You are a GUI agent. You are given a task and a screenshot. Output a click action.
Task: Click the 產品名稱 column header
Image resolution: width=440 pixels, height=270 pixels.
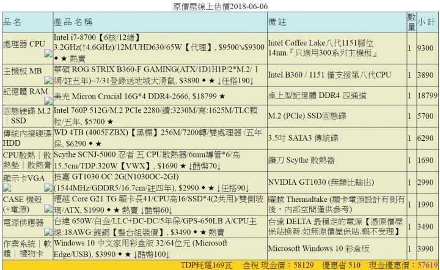click(73, 22)
